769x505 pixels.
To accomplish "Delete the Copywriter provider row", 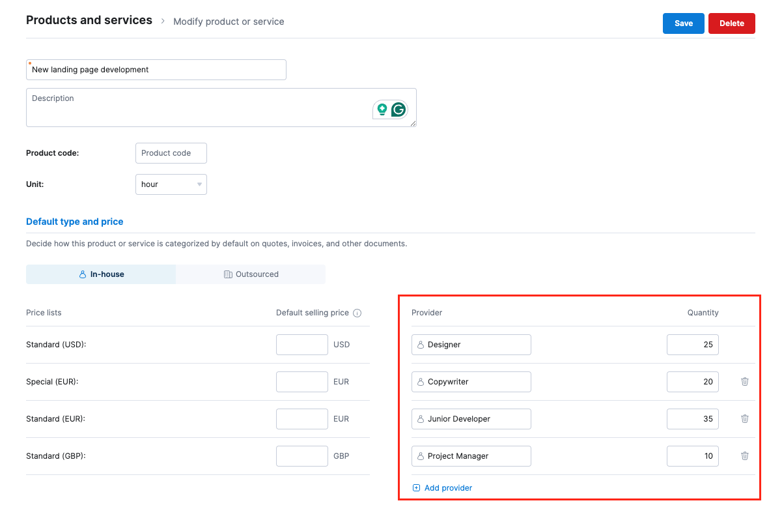I will pos(744,382).
